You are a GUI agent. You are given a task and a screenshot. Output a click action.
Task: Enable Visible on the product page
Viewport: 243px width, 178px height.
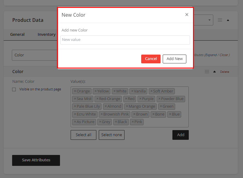pos(14,89)
